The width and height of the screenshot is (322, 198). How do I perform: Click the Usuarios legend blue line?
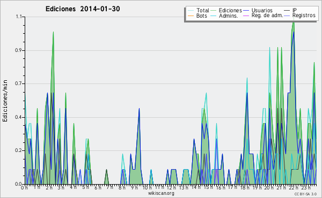246,11
